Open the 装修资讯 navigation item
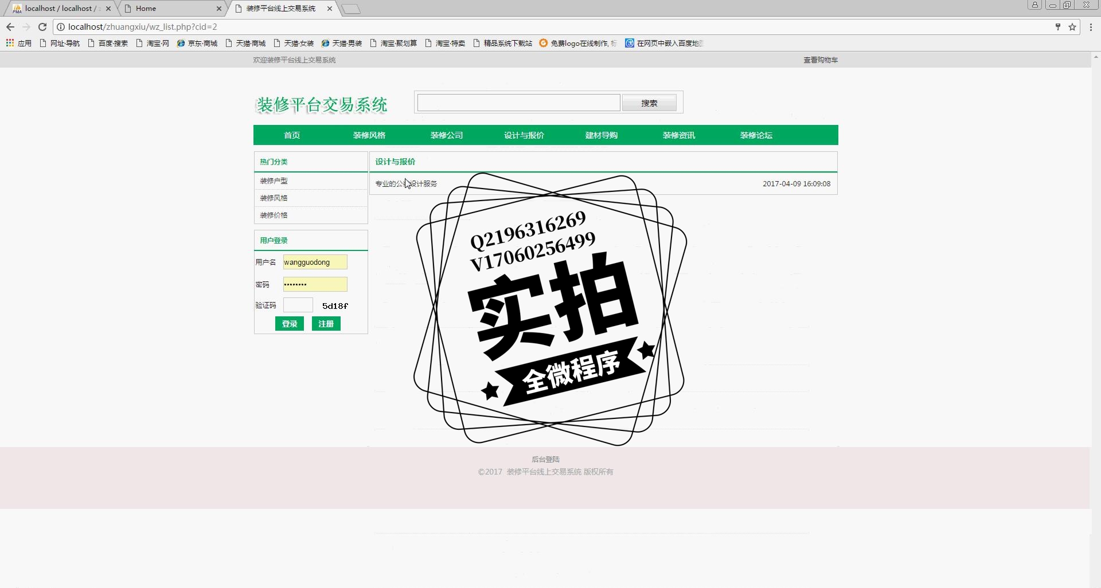Screen dimensions: 1101x588 click(679, 135)
